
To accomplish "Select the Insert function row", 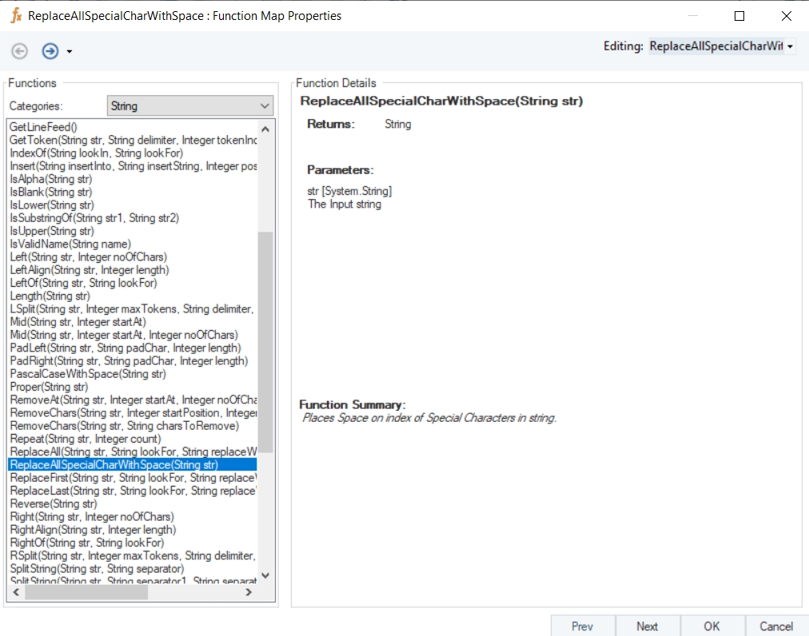I will 133,166.
